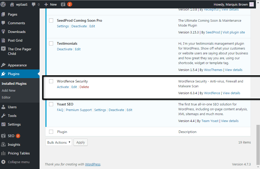The image size is (260, 169).
Task: Click the home icon beside wpSaaS
Action: 12,5
